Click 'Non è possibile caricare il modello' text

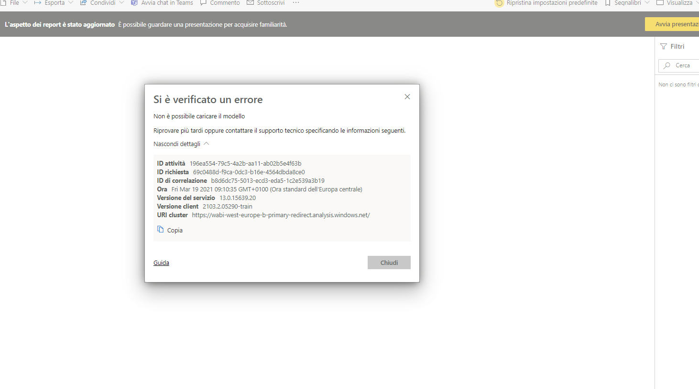click(x=199, y=116)
